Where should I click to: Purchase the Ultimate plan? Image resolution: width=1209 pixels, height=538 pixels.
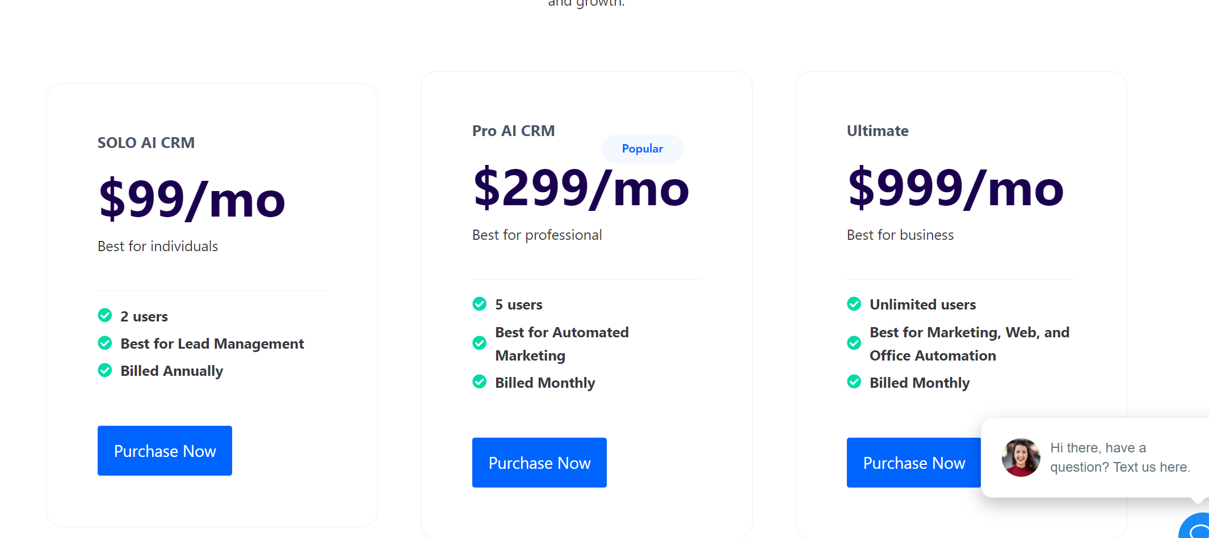(x=913, y=463)
